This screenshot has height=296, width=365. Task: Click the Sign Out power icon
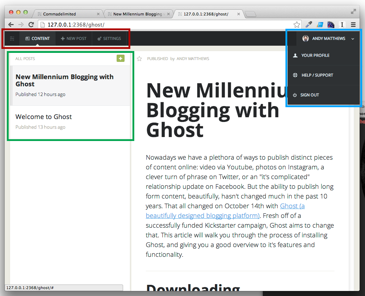(x=295, y=95)
